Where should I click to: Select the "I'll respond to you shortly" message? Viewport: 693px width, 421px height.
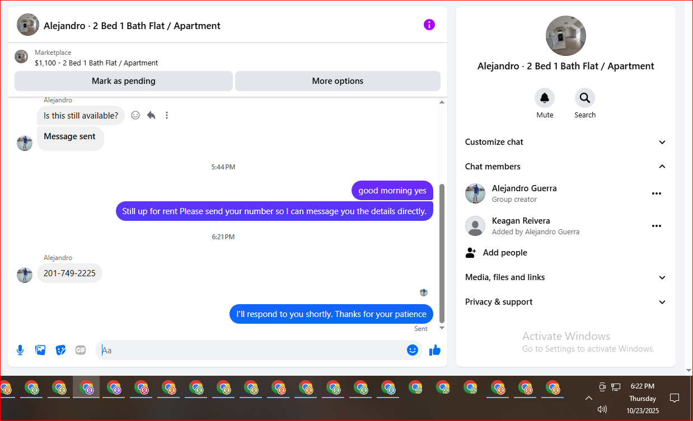[x=331, y=314]
